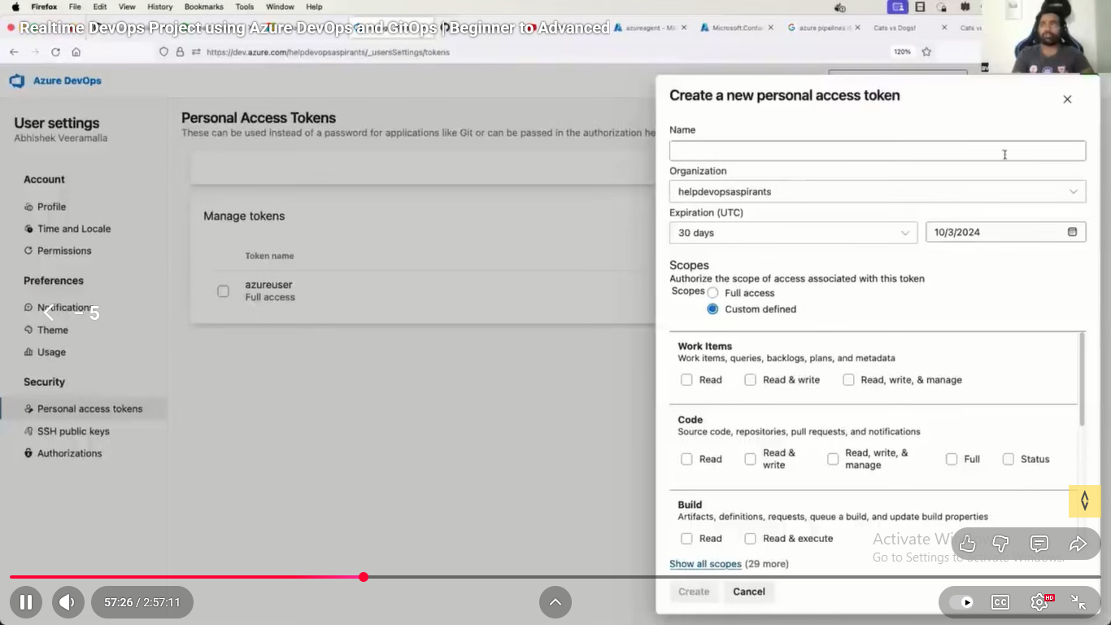
Task: Open the Bookmarks menu in menu bar
Action: coord(203,7)
